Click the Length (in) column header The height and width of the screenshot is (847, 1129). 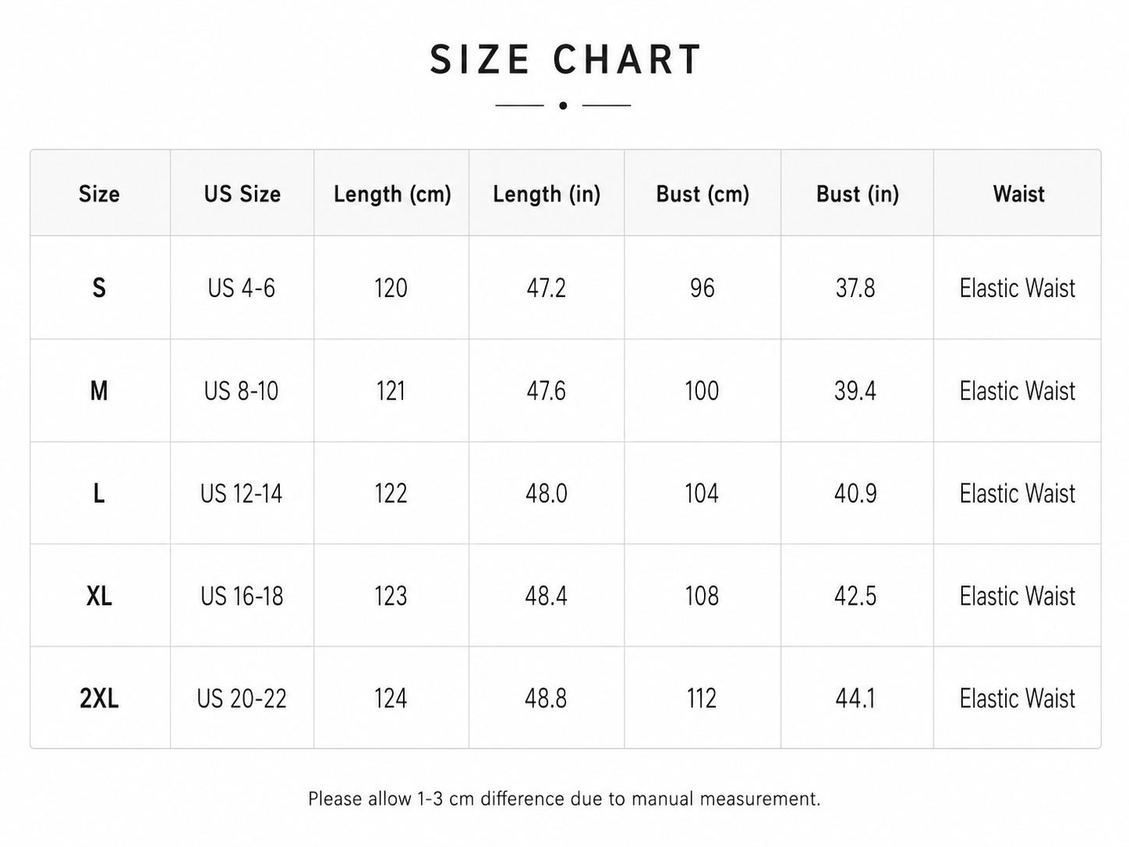click(547, 194)
